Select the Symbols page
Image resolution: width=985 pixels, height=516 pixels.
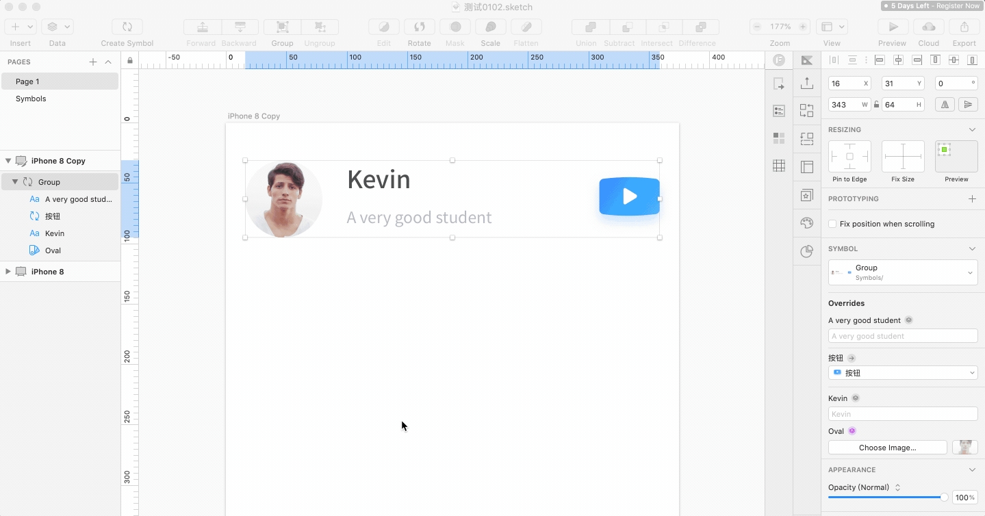tap(31, 99)
